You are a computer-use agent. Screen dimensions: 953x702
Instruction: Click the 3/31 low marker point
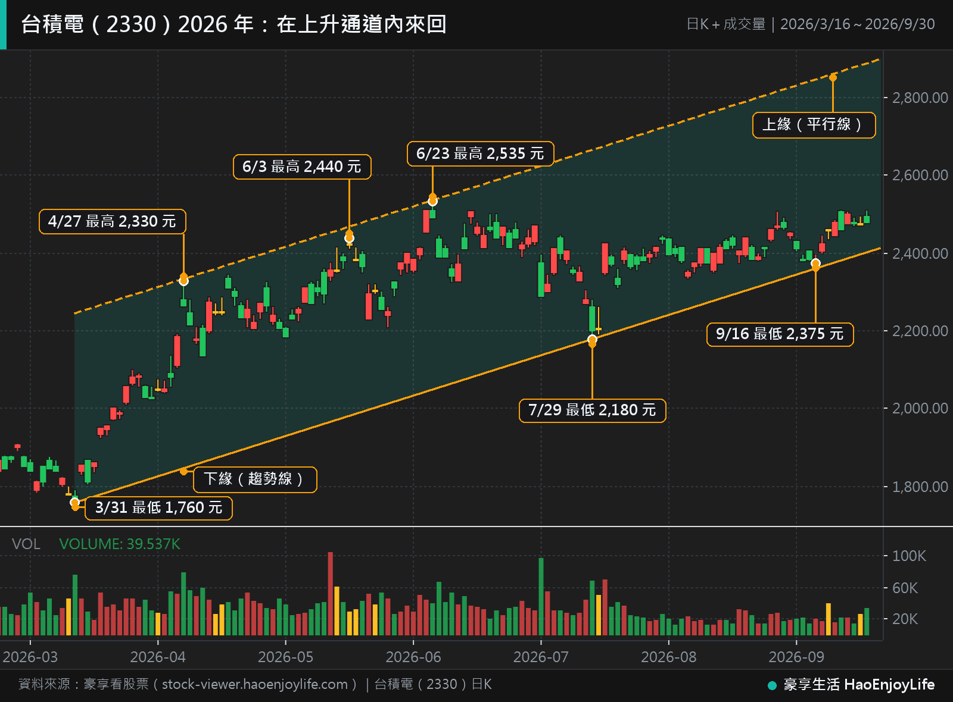click(74, 503)
